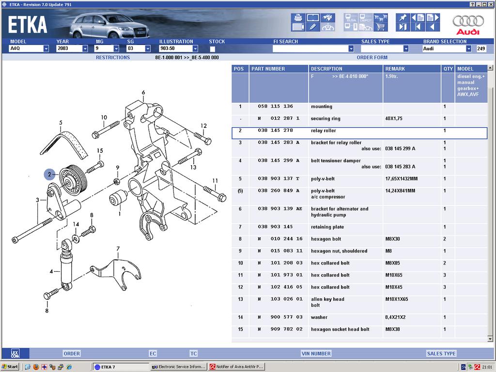Go to previous page with left-arrow document icon

[418, 17]
